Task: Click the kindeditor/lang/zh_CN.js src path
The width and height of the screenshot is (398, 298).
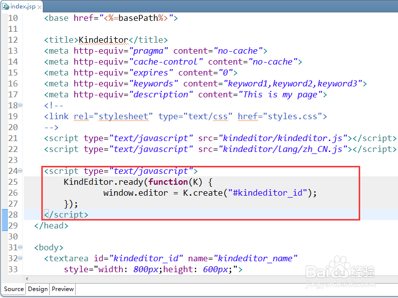Action: [283, 149]
